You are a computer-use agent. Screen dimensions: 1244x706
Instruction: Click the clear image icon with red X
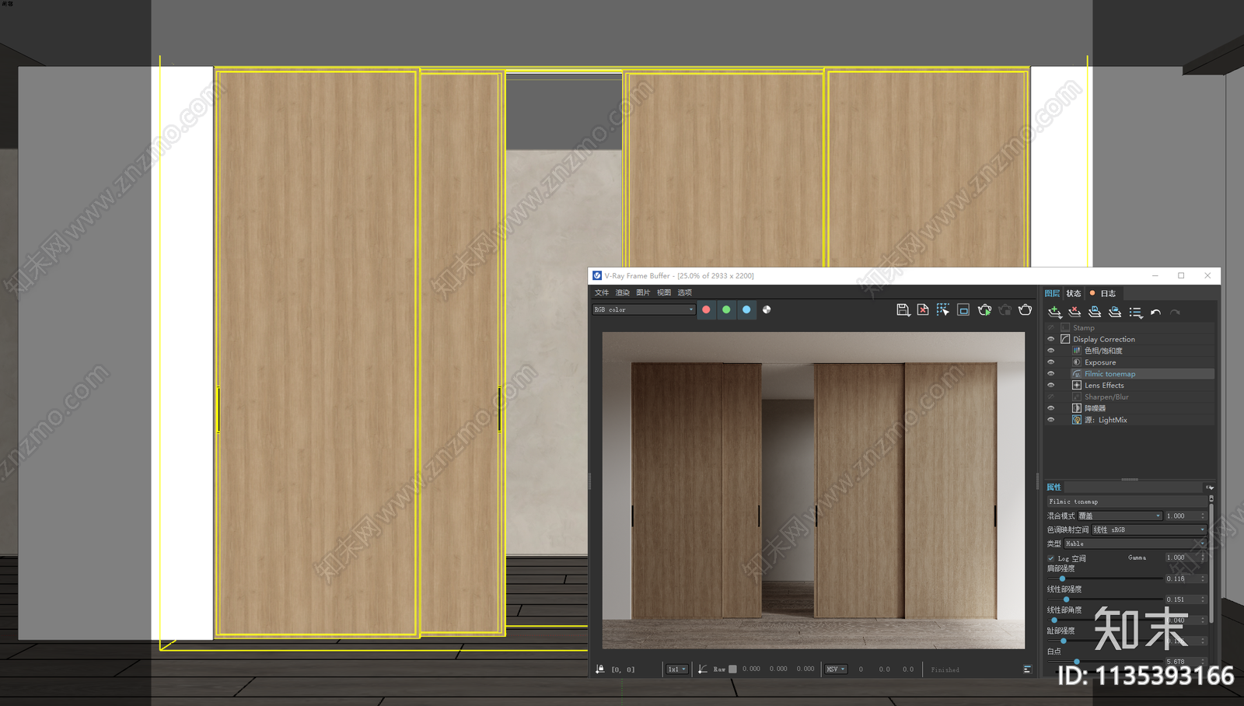[x=923, y=309]
